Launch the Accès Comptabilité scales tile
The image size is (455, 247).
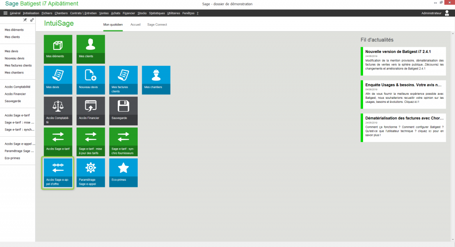click(x=57, y=111)
